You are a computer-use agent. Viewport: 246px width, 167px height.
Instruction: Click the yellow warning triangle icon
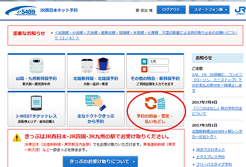[x=17, y=138]
